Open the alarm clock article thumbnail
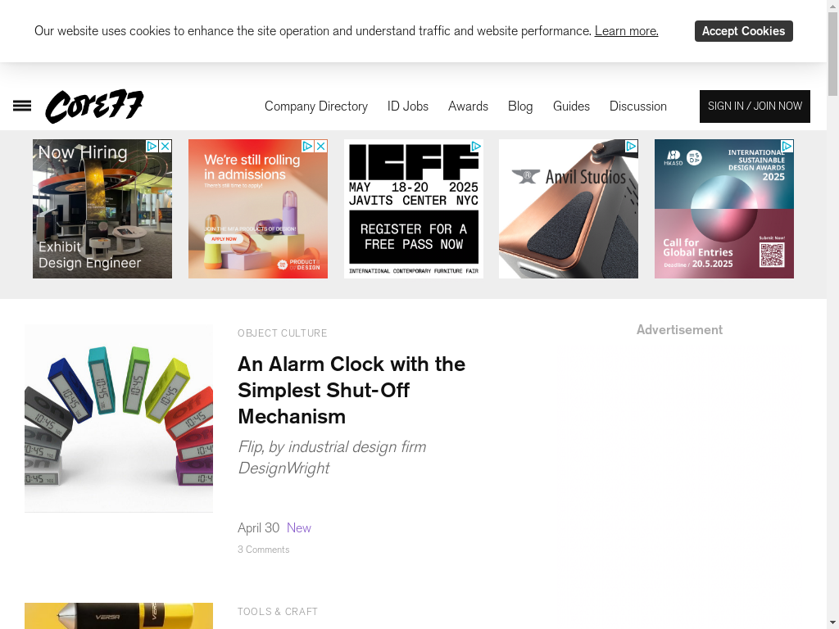 point(119,419)
